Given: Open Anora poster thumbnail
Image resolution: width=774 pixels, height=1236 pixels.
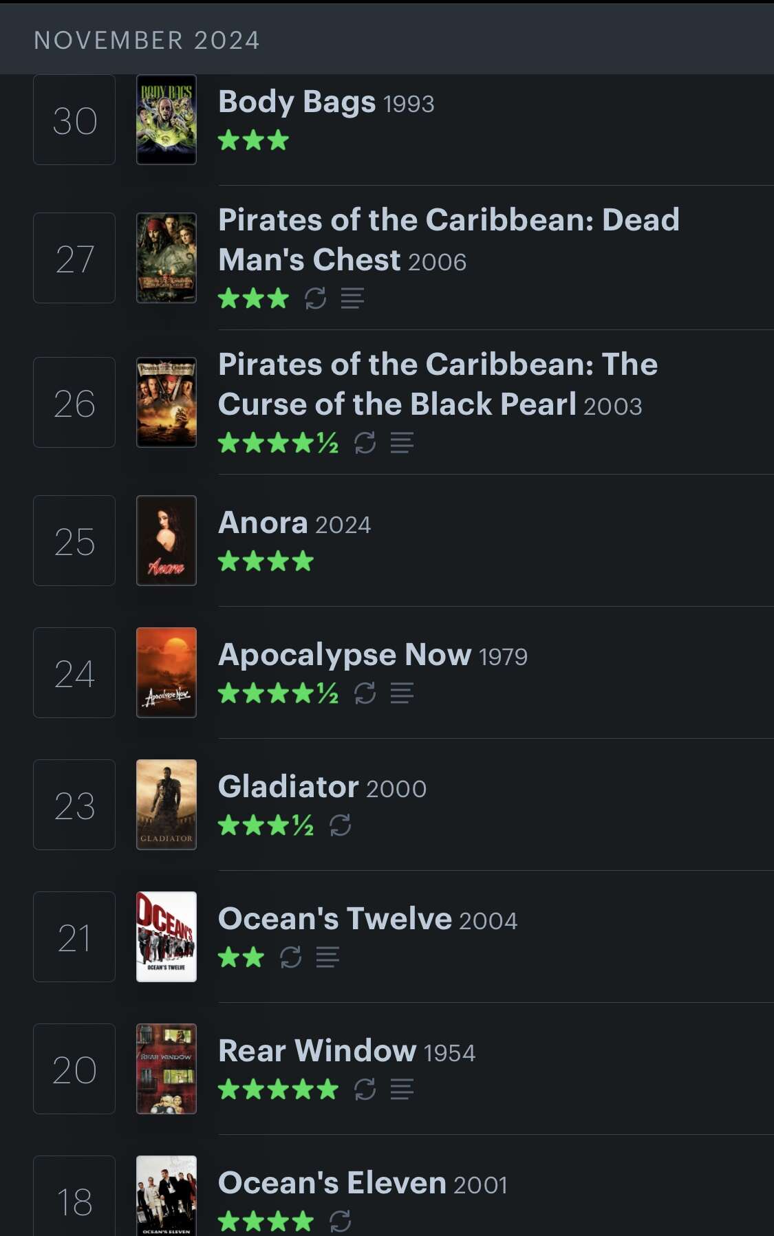Looking at the screenshot, I should (x=166, y=541).
